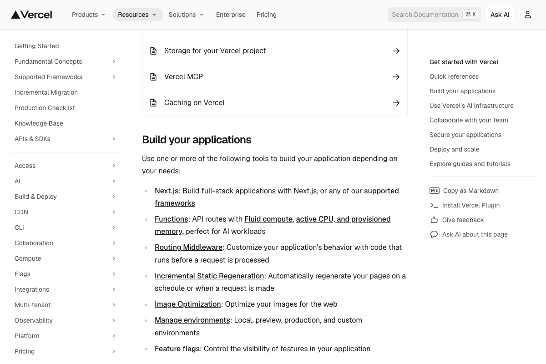Go to Enterprise in the top nav
This screenshot has height=364, width=546.
(231, 15)
